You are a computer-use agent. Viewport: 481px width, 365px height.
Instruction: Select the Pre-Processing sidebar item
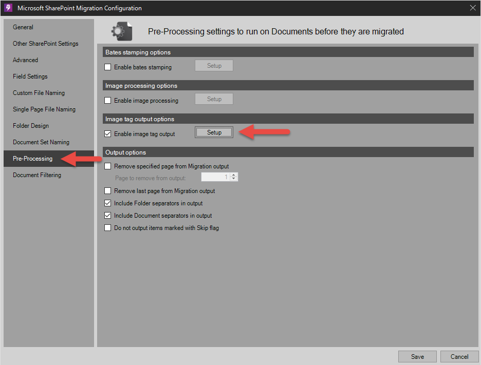tap(49, 159)
